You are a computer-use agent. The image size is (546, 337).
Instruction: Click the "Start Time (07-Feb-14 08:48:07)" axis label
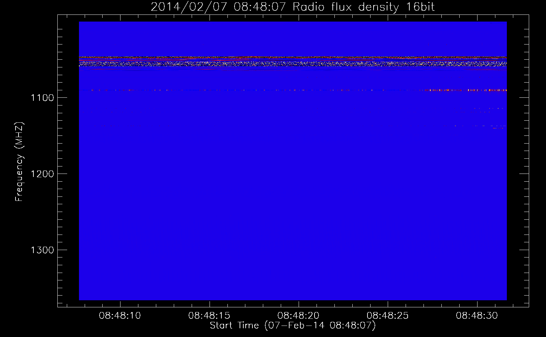click(x=293, y=326)
